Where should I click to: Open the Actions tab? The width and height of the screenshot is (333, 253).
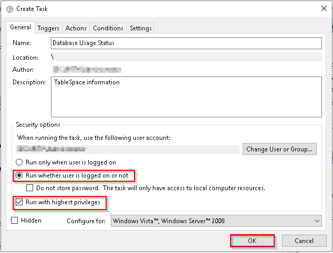(76, 28)
